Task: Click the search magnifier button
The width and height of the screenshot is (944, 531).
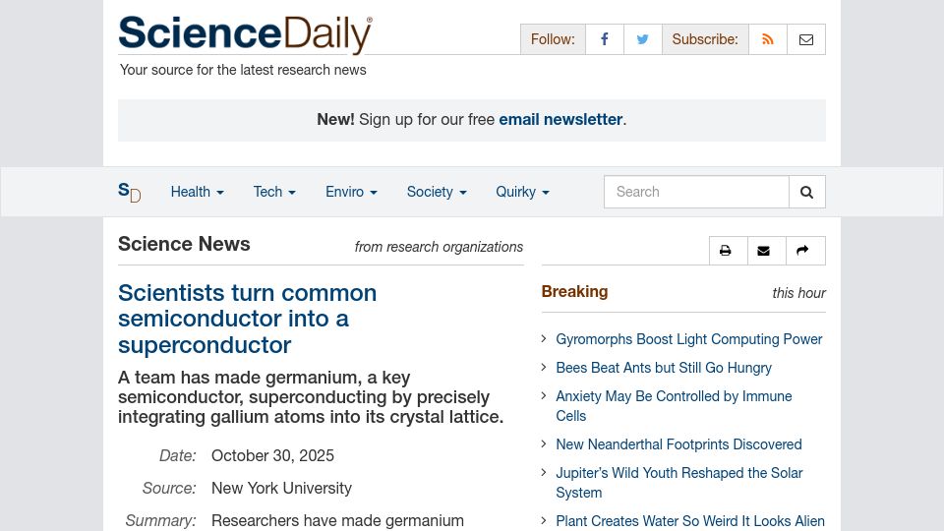Action: pos(806,192)
